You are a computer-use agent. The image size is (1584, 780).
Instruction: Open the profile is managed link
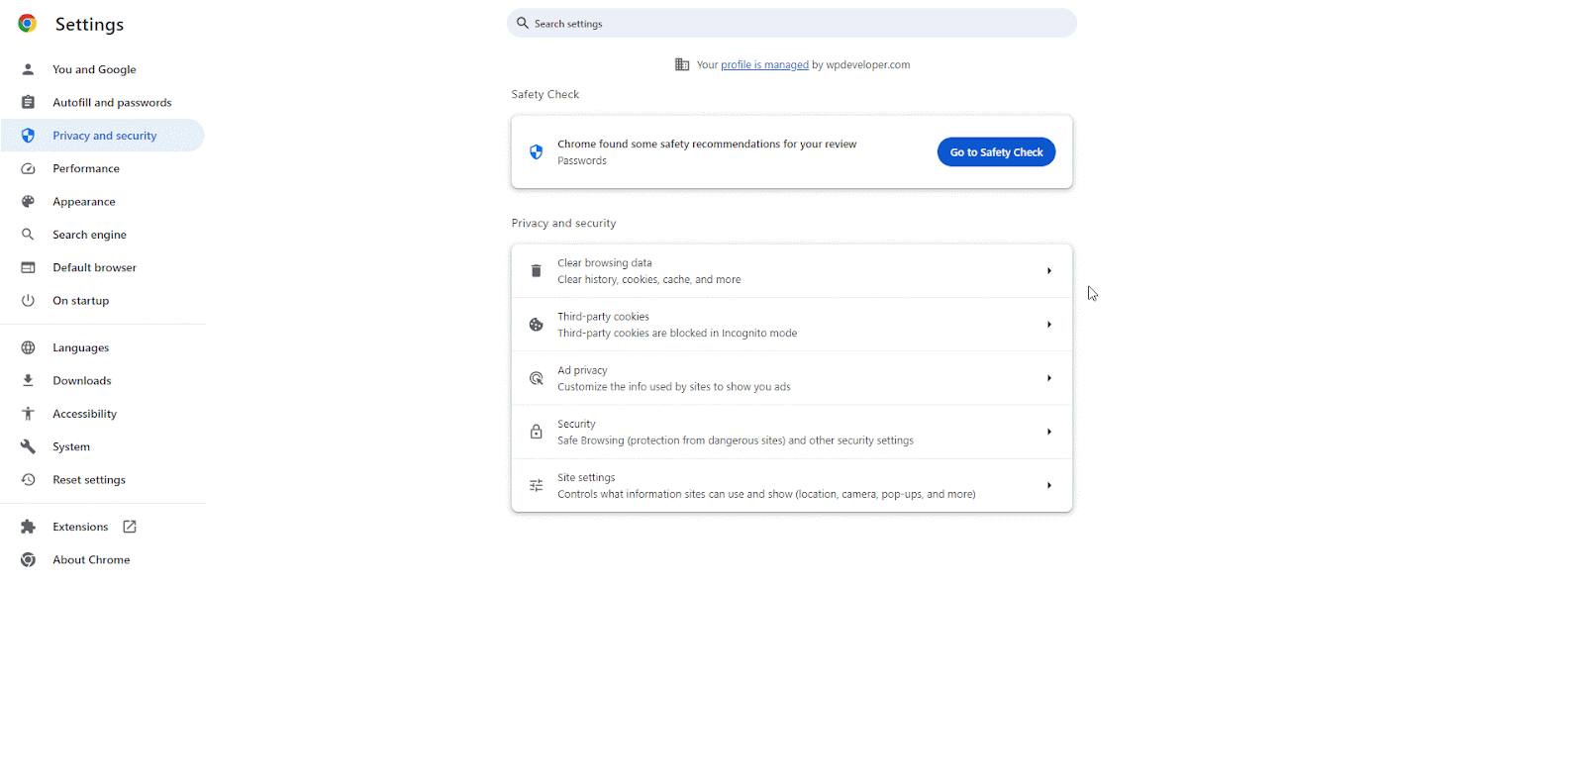pos(764,64)
